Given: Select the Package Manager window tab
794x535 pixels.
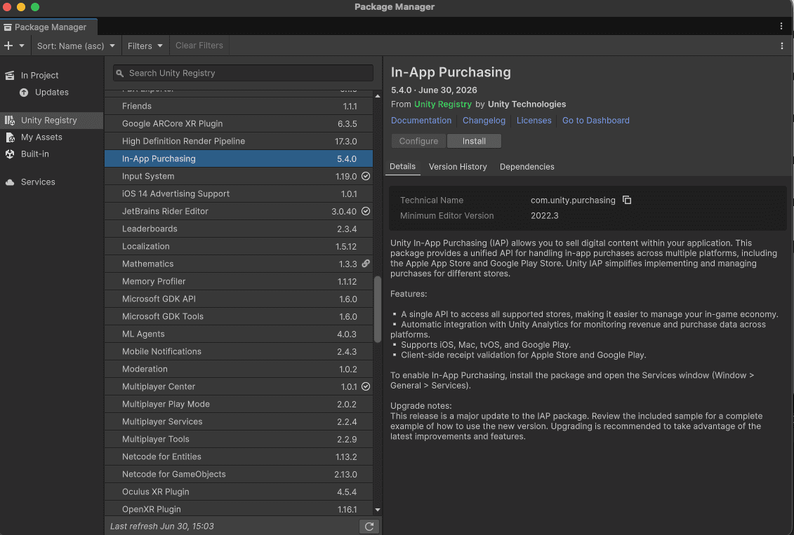Looking at the screenshot, I should pyautogui.click(x=48, y=27).
